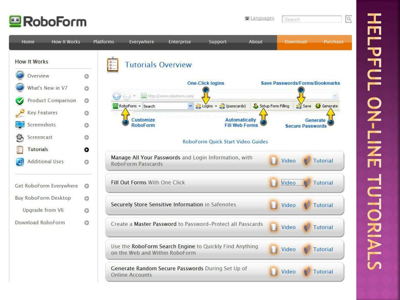400x300 pixels.
Task: Open Video for Securely Store Sensitive Information
Action: [288, 205]
